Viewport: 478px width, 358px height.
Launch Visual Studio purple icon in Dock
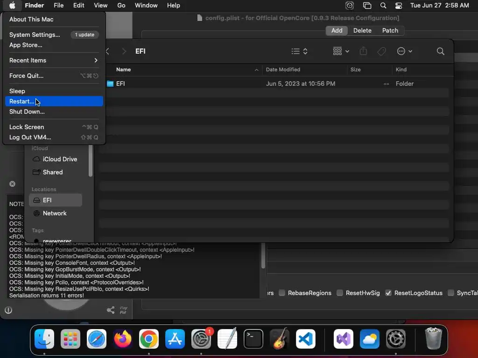(344, 339)
